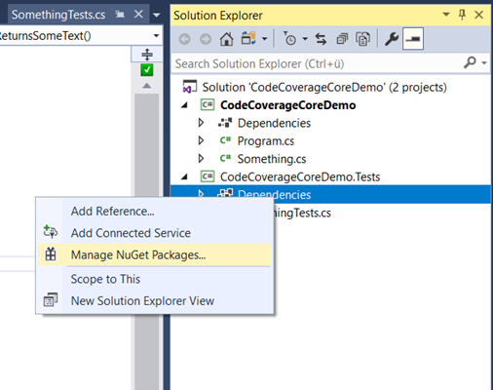Click the Dependencies icon under CodeCoverageCoreDemo

(225, 123)
